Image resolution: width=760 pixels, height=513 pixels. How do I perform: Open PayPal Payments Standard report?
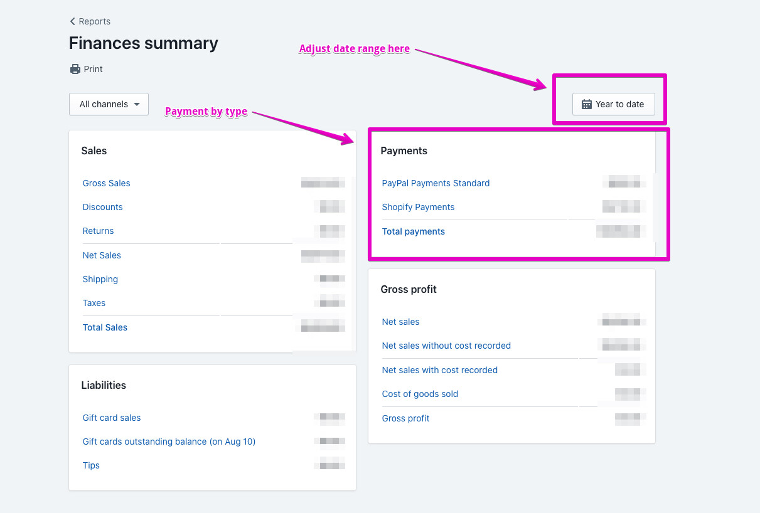[436, 183]
